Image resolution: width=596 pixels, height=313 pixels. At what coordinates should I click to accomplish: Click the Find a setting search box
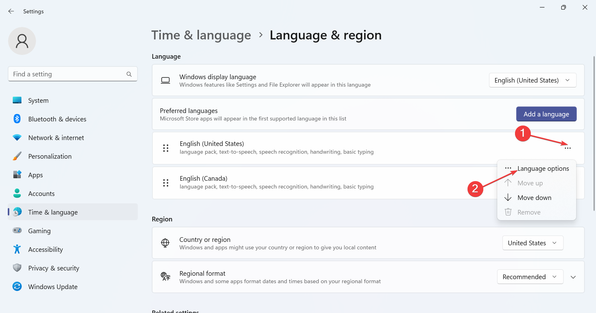coord(68,74)
